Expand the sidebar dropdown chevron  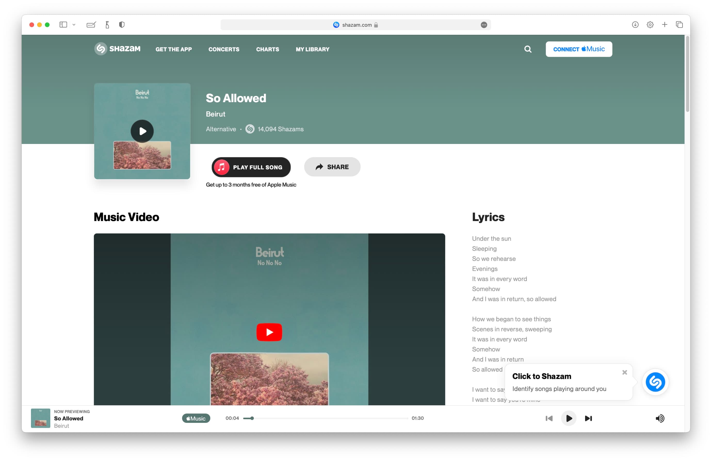click(x=74, y=25)
